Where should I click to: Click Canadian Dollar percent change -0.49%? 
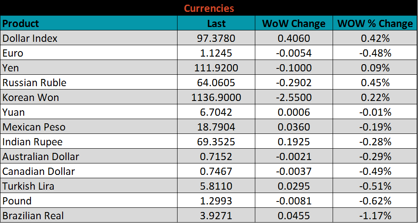coord(375,171)
